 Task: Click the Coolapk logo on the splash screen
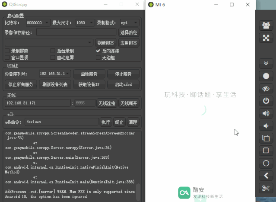(x=184, y=192)
